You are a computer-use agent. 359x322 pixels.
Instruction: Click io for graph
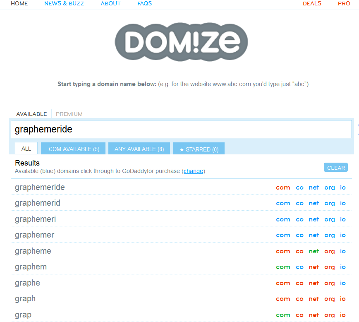pos(343,299)
